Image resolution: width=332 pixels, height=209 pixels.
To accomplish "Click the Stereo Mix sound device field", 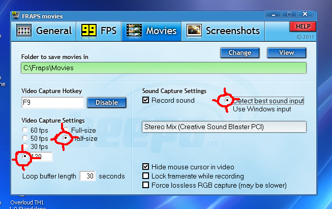I will pyautogui.click(x=224, y=127).
